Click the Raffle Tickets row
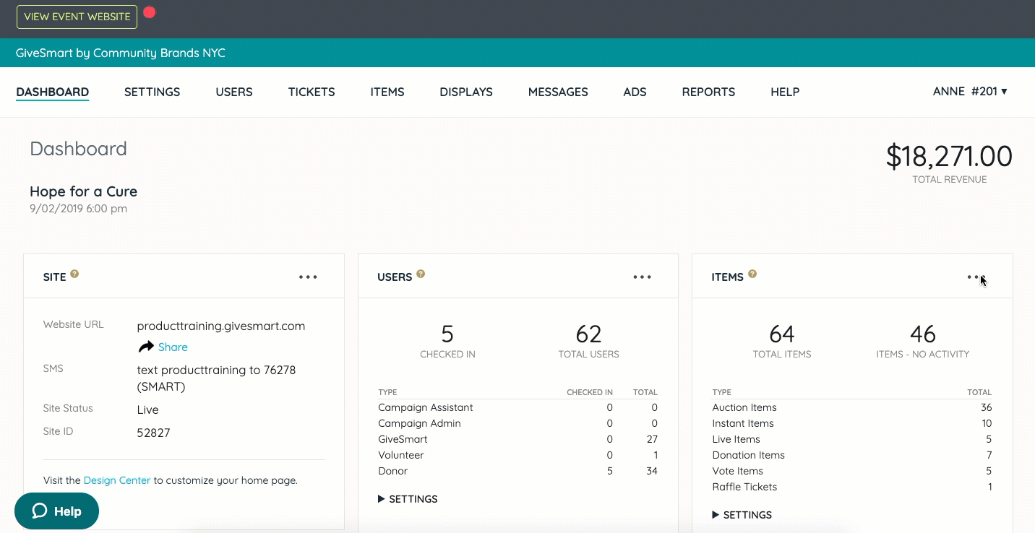Image resolution: width=1035 pixels, height=533 pixels. tap(852, 487)
